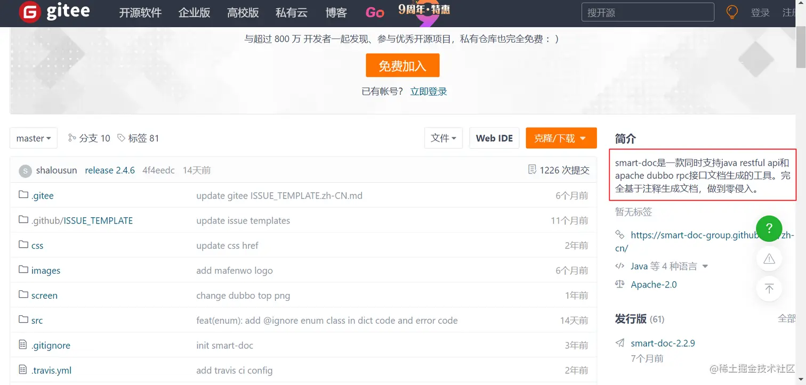
Task: Open the 登录 link in header
Action: (760, 13)
